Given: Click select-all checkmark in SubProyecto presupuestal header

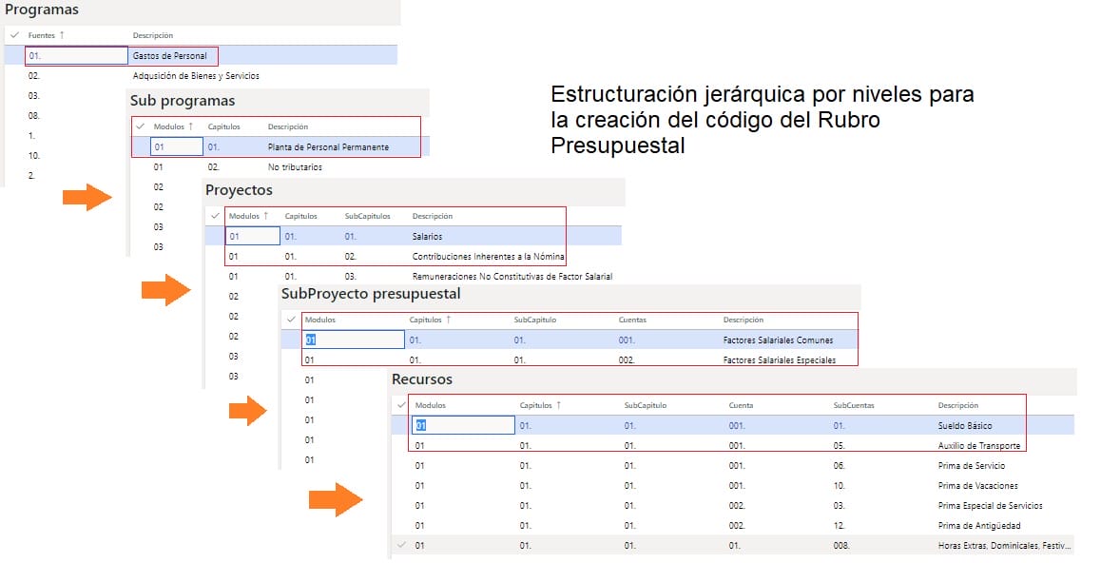Looking at the screenshot, I should 291,320.
